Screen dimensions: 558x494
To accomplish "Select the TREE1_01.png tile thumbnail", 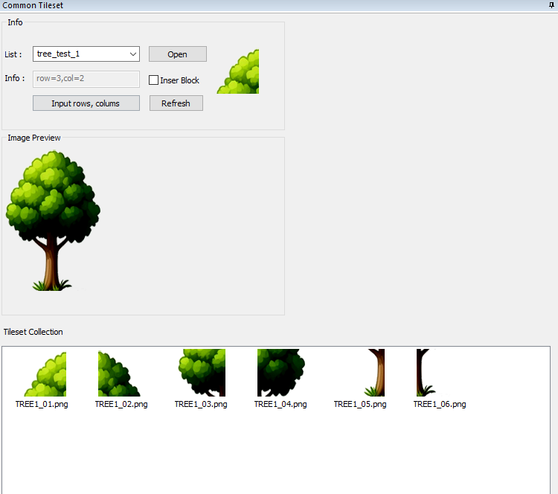I will click(45, 373).
